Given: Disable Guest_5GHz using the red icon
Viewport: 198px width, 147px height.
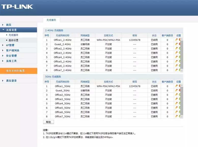Looking at the screenshot, I should coord(180,90).
